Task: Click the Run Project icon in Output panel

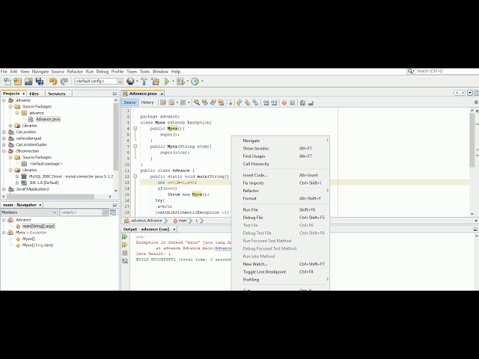Action: (x=125, y=236)
